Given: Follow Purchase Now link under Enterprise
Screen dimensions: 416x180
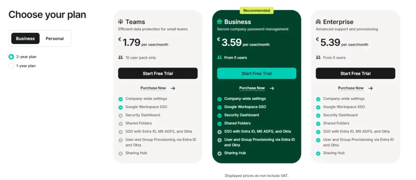Looking at the screenshot, I should click(351, 88).
